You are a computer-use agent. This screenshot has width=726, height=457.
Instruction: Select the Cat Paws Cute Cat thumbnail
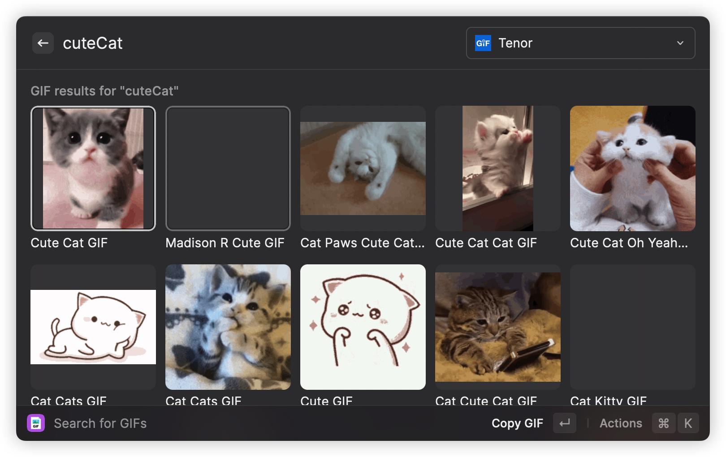pyautogui.click(x=363, y=168)
